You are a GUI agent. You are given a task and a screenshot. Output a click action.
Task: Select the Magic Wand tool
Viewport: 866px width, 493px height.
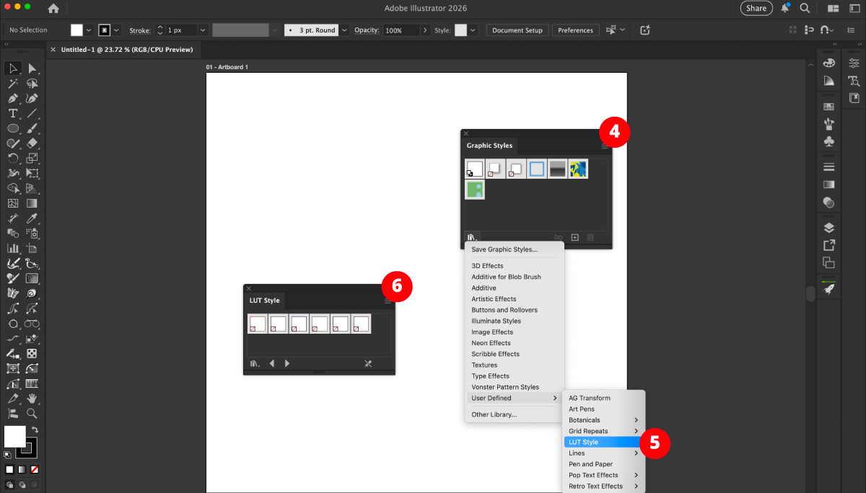(13, 84)
